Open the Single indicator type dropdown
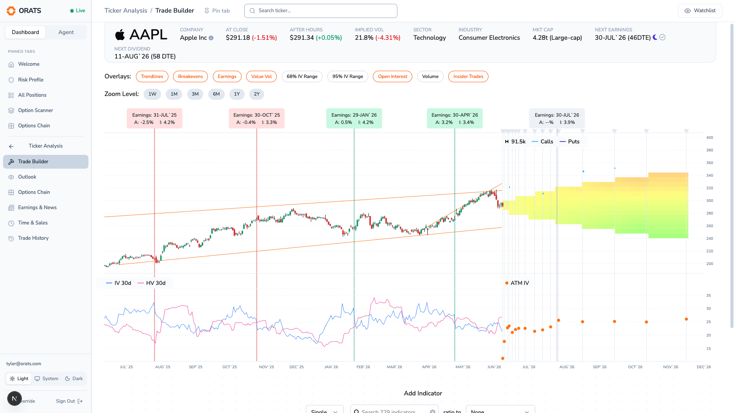The width and height of the screenshot is (735, 413). [325, 409]
